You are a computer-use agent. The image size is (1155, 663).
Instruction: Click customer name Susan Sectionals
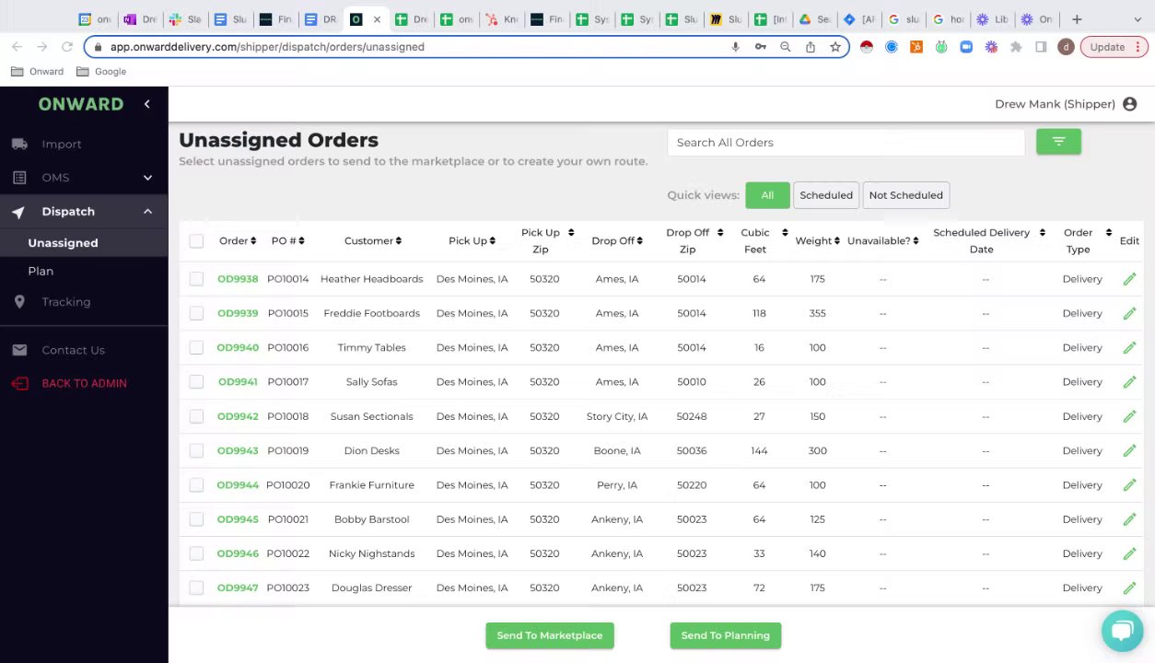coord(372,416)
